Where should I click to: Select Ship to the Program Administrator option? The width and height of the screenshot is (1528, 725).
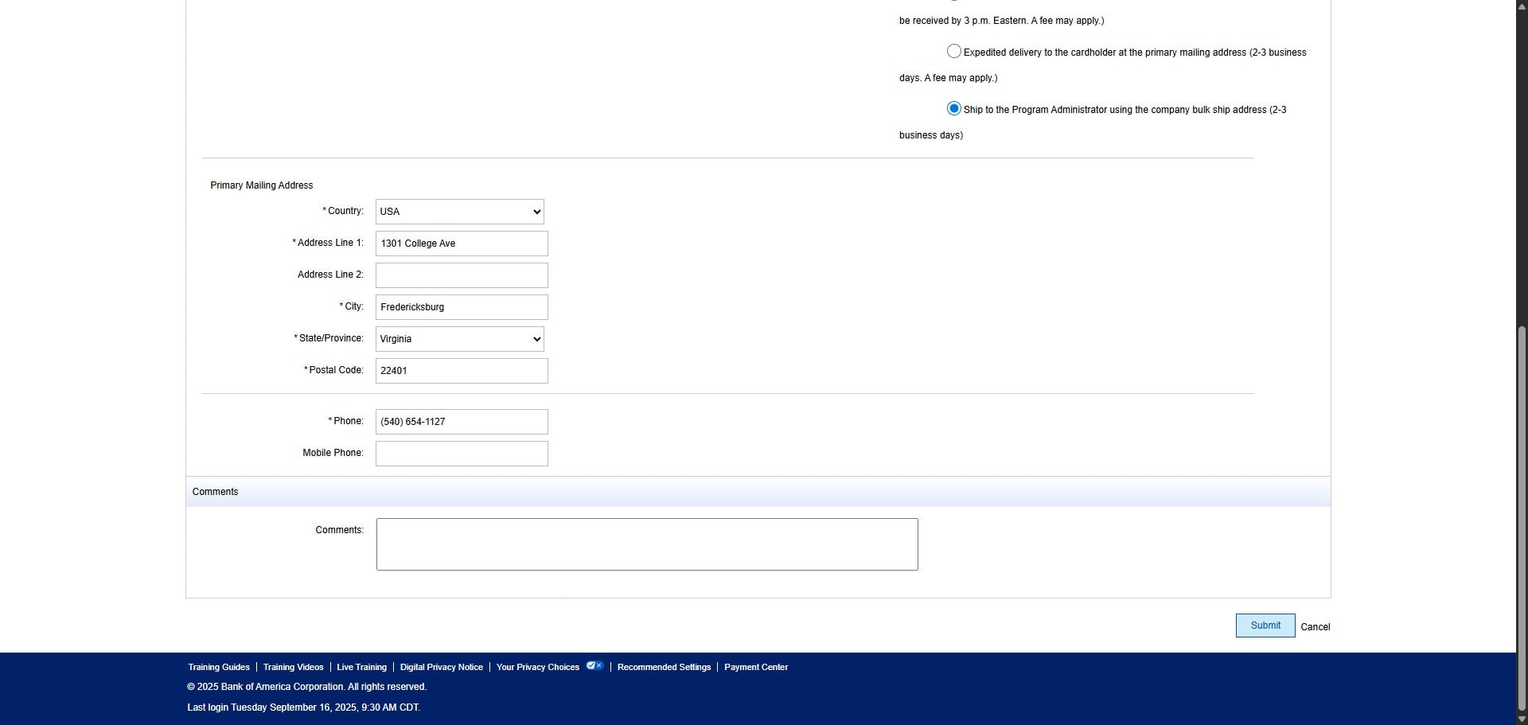pyautogui.click(x=953, y=108)
